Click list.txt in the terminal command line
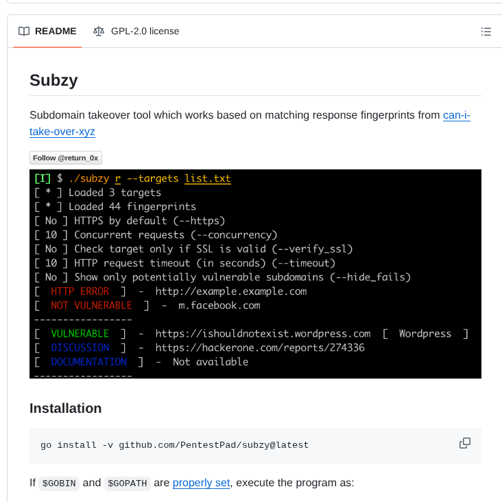Screen dimensions: 502x502 click(208, 179)
